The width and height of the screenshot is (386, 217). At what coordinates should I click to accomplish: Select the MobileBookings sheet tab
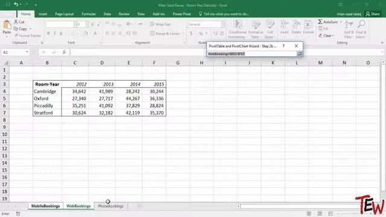46,206
